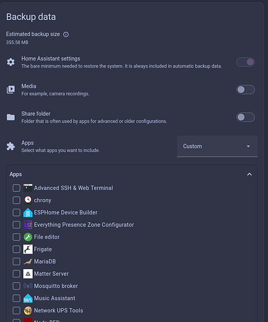Image resolution: width=268 pixels, height=322 pixels.
Task: Click the Music Assistant app name
Action: coord(55,298)
